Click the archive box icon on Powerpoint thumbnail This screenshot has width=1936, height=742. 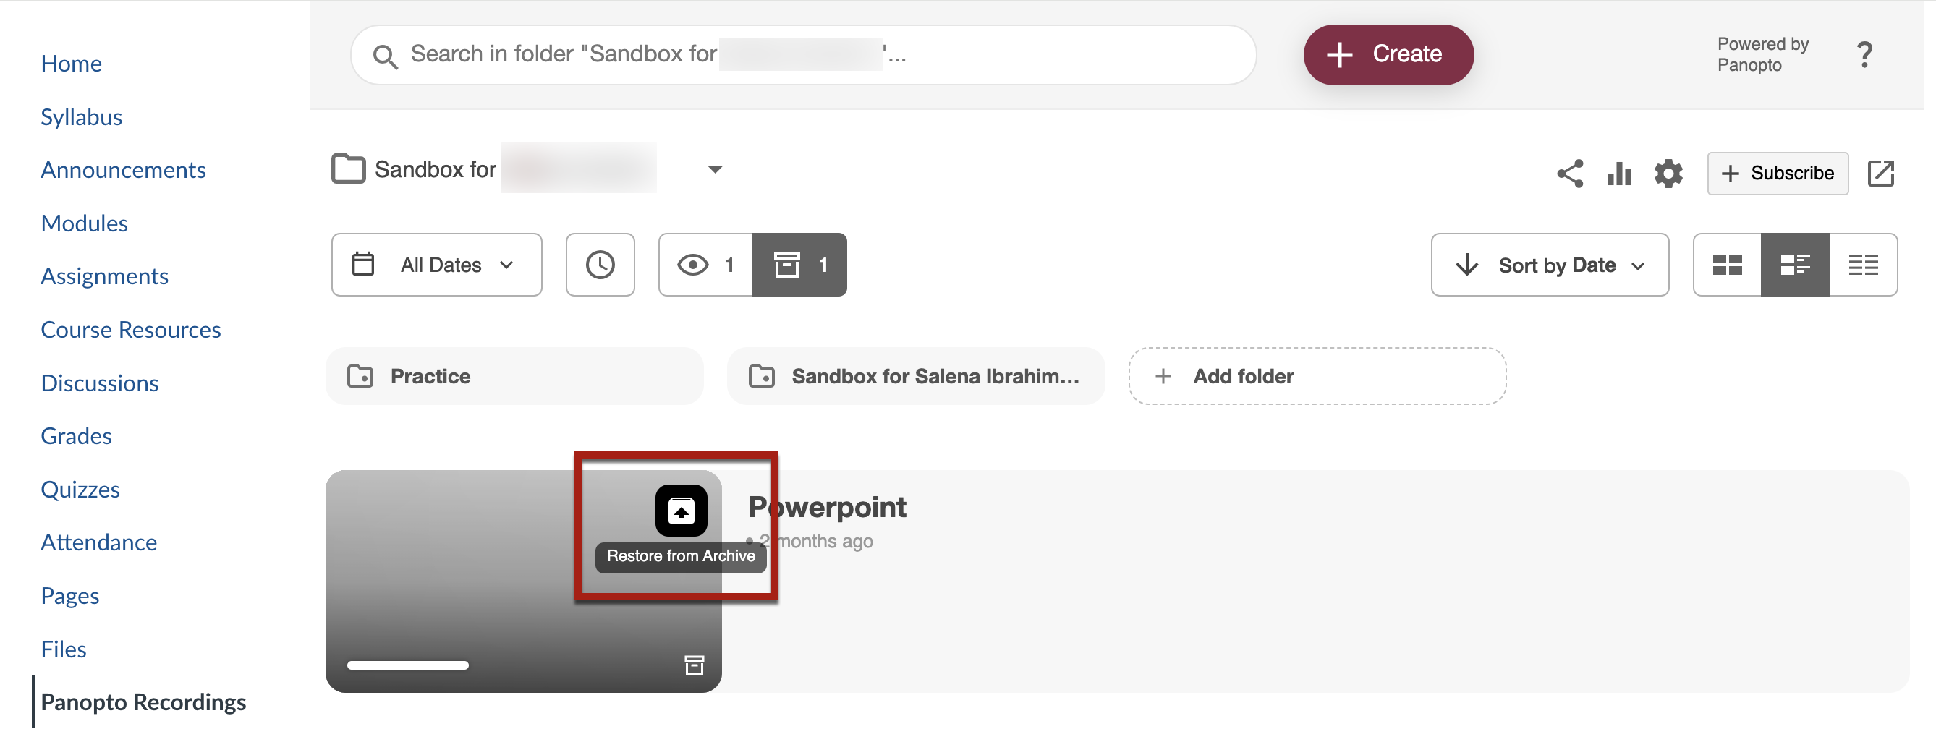695,665
